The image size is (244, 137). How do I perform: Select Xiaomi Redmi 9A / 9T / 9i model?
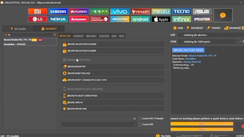tap(30, 42)
